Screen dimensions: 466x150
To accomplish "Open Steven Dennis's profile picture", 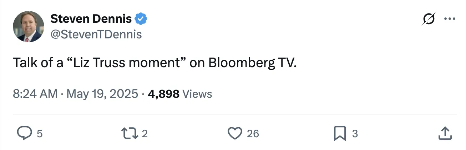I will 29,26.
